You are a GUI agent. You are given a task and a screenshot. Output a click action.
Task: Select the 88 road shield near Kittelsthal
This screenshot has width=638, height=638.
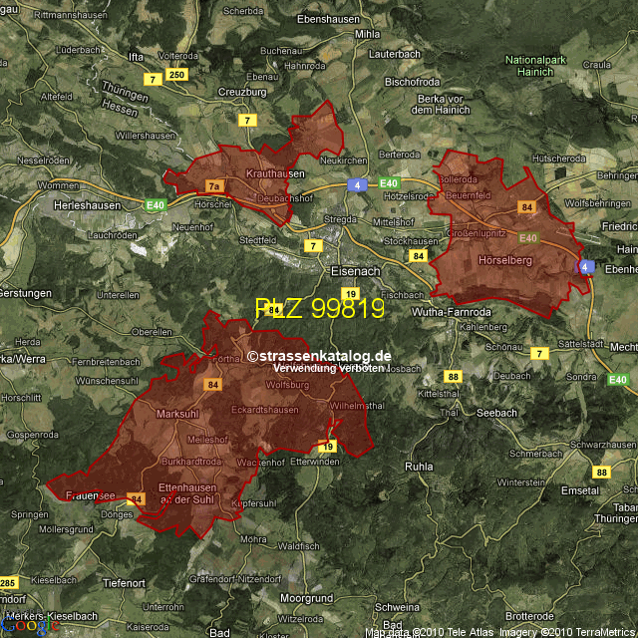pos(454,376)
